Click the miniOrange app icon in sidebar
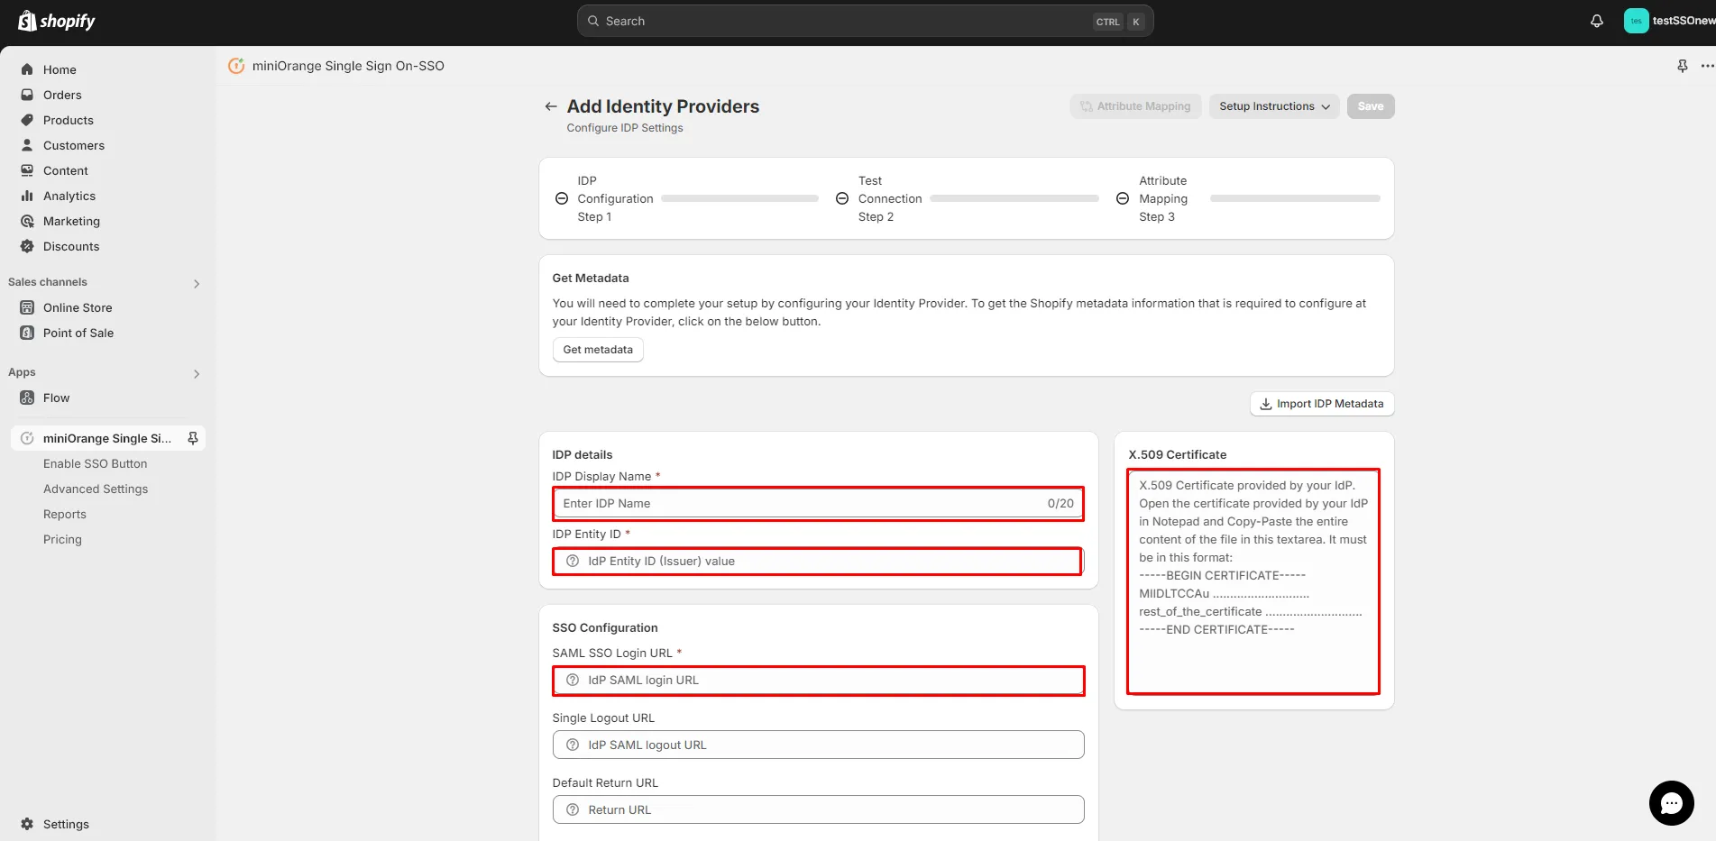 (27, 438)
